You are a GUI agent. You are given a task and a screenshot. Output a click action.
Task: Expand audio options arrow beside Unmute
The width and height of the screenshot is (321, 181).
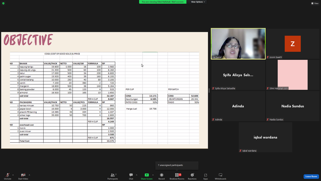[x=13, y=175]
